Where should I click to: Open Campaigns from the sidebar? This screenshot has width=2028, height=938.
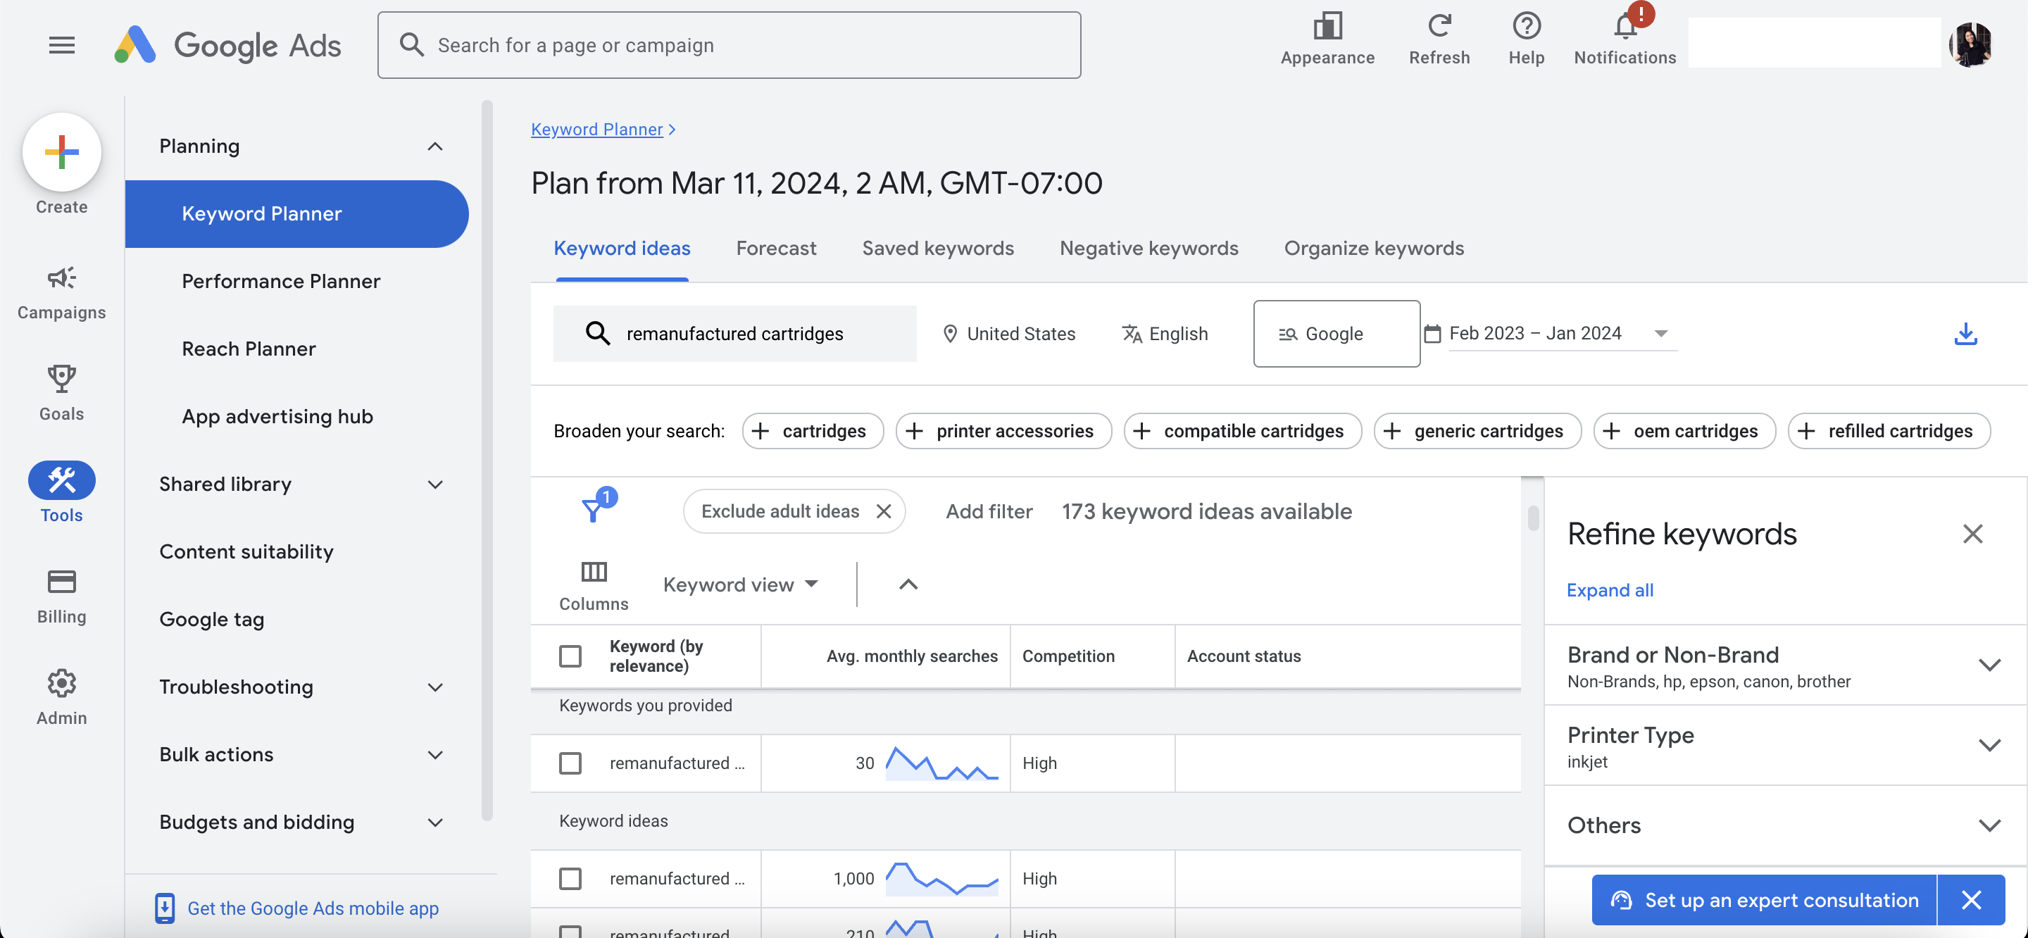pyautogui.click(x=61, y=292)
